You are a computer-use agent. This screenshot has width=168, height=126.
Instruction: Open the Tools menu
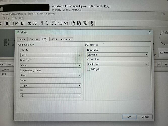[14, 18]
